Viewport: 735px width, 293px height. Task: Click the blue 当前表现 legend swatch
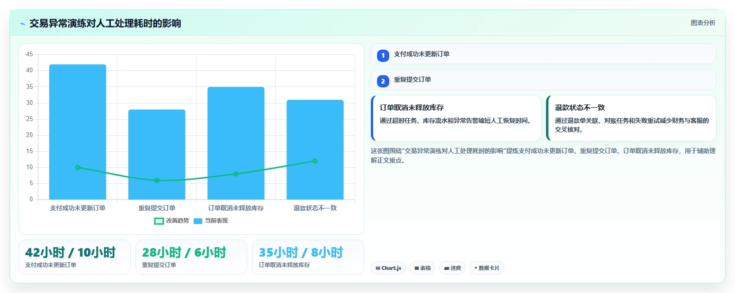(x=198, y=221)
